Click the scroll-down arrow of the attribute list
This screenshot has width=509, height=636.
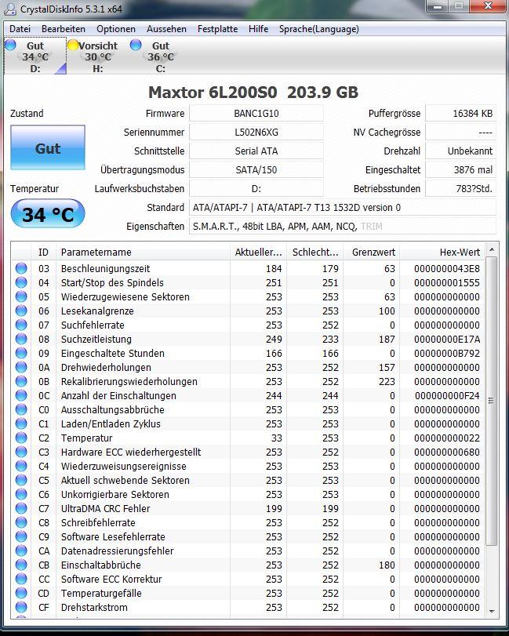(x=491, y=611)
